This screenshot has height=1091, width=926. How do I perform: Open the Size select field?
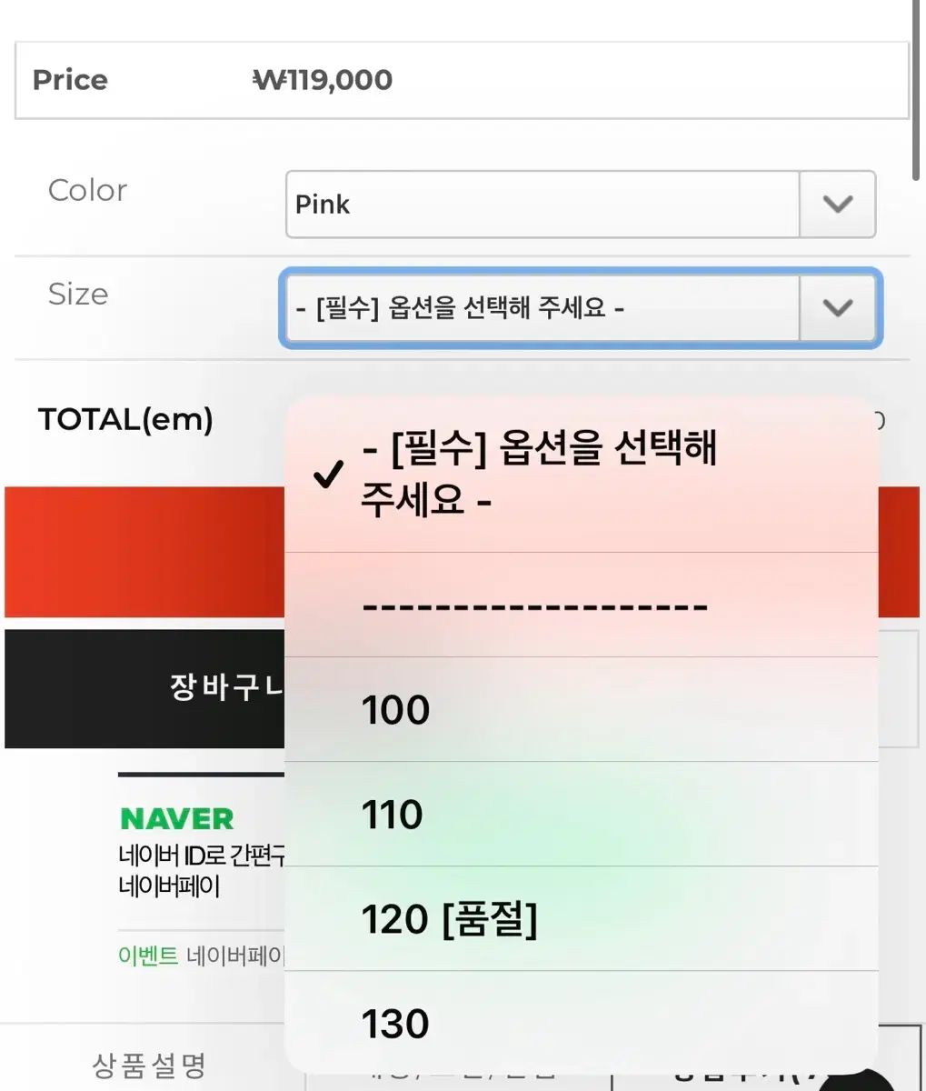point(543,308)
